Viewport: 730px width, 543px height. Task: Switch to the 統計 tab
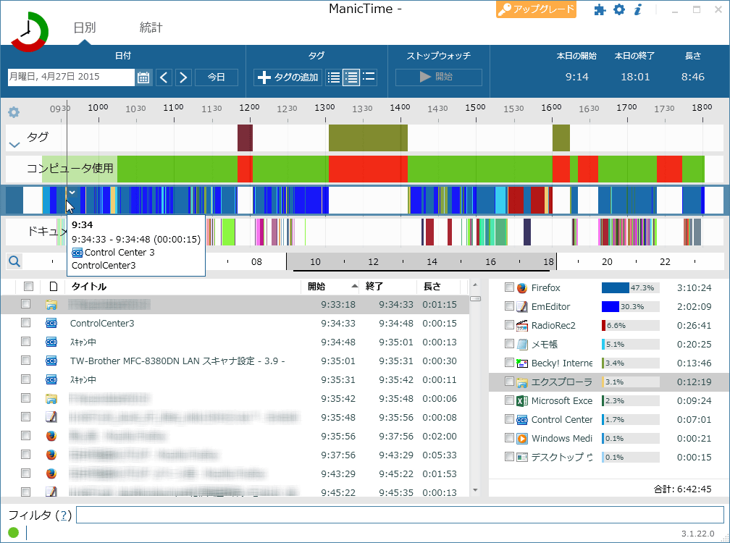(151, 28)
